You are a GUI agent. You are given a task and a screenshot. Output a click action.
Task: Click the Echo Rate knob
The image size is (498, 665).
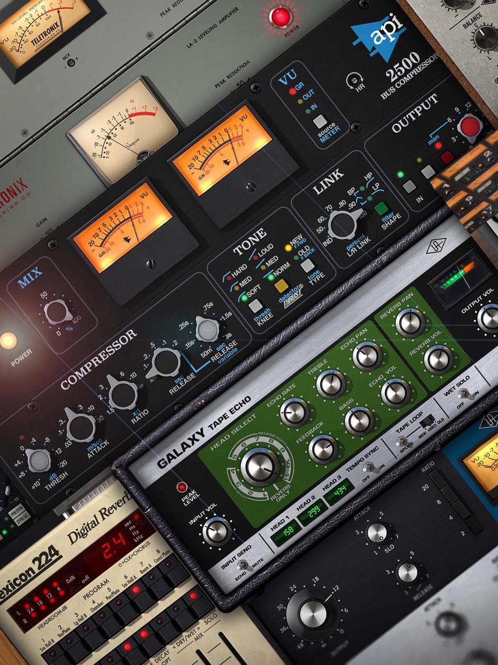295,412
